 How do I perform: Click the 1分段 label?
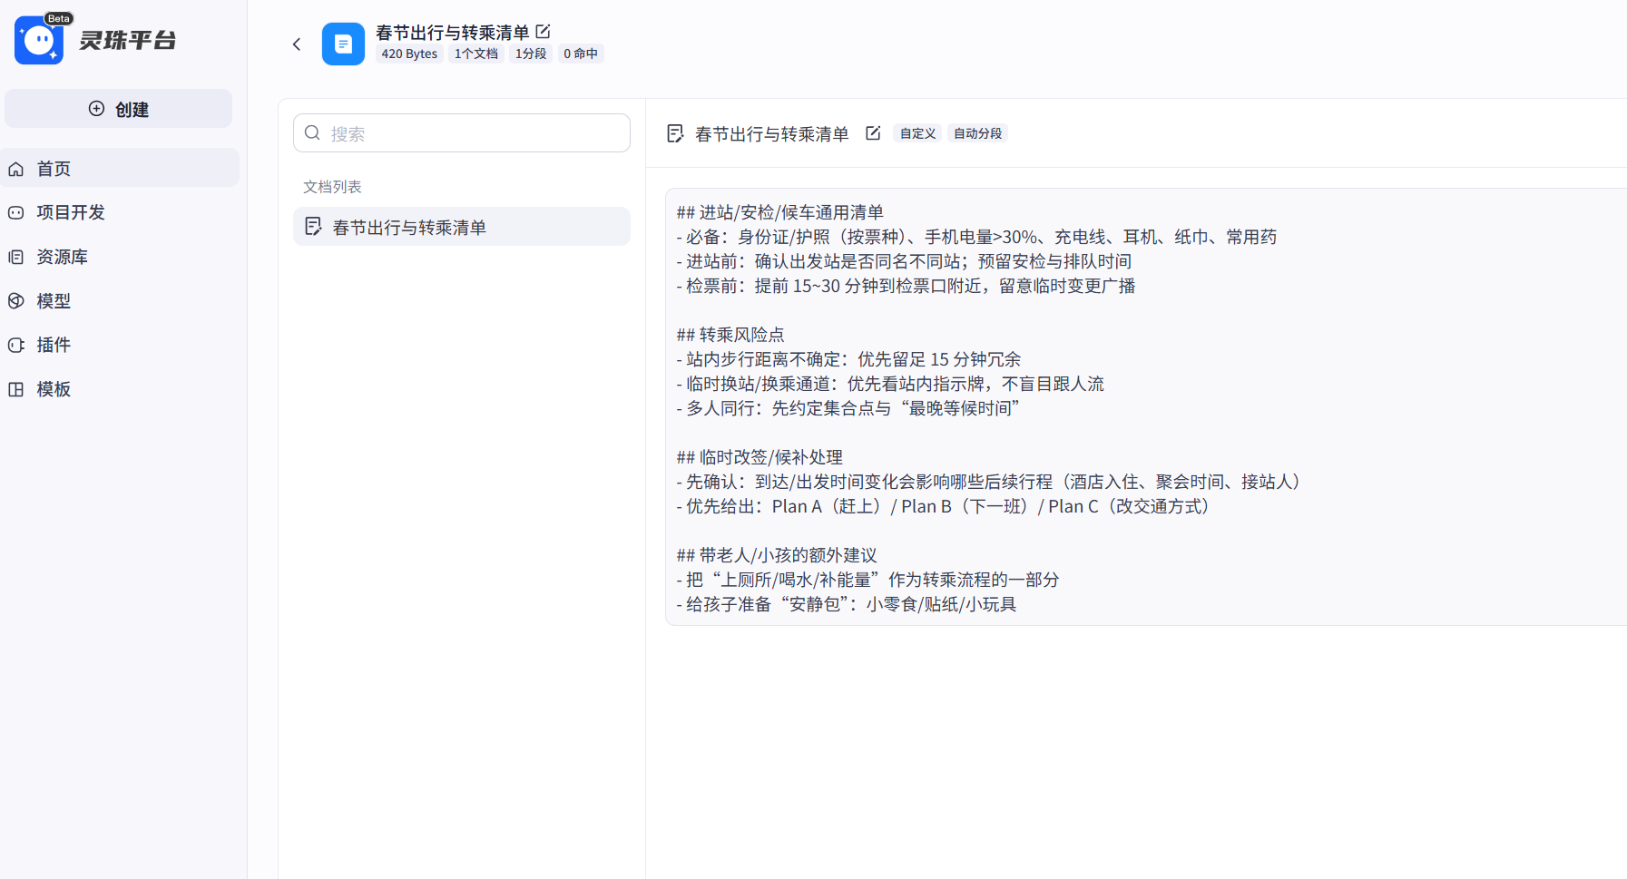pos(531,54)
